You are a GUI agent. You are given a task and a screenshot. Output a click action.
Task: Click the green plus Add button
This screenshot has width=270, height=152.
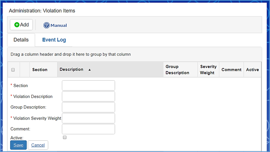21,25
